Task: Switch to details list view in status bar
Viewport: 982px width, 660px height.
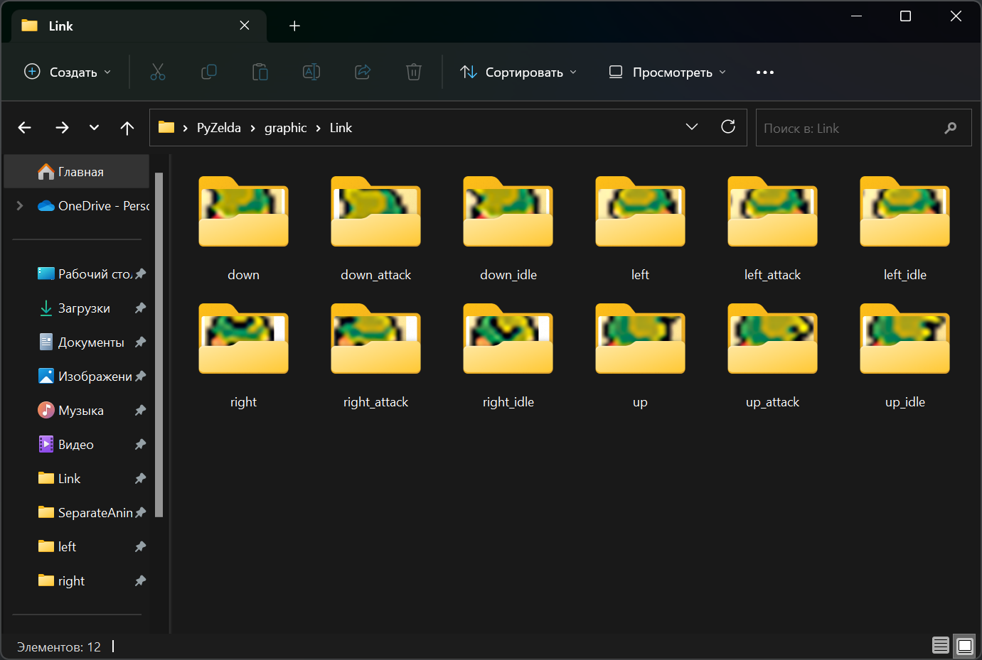Action: [941, 646]
